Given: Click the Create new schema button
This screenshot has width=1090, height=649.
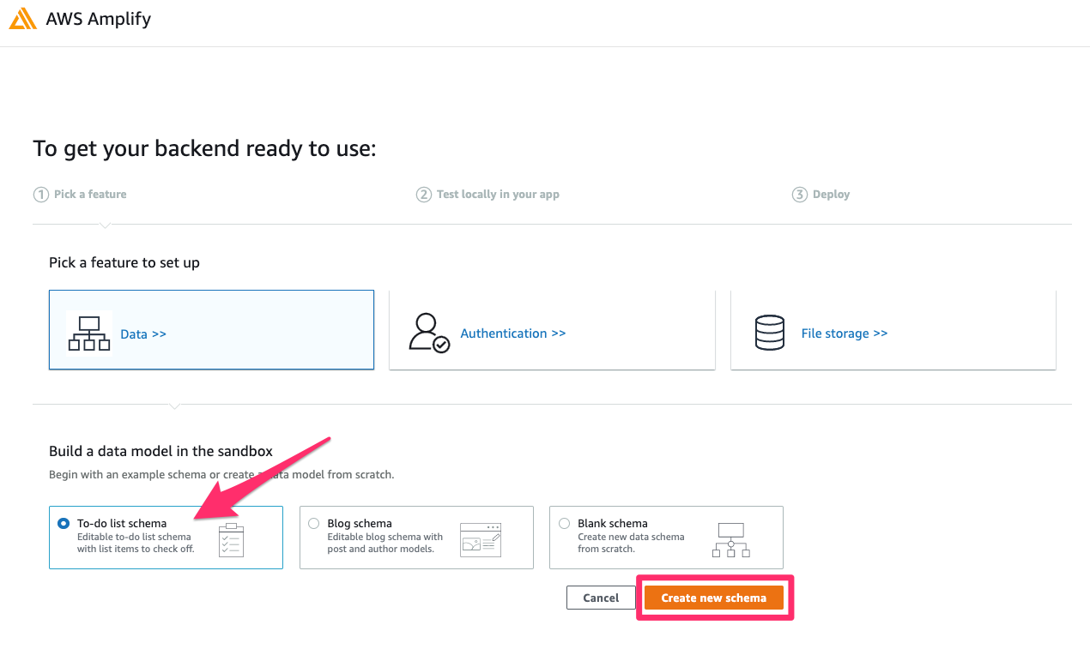Looking at the screenshot, I should [x=714, y=598].
